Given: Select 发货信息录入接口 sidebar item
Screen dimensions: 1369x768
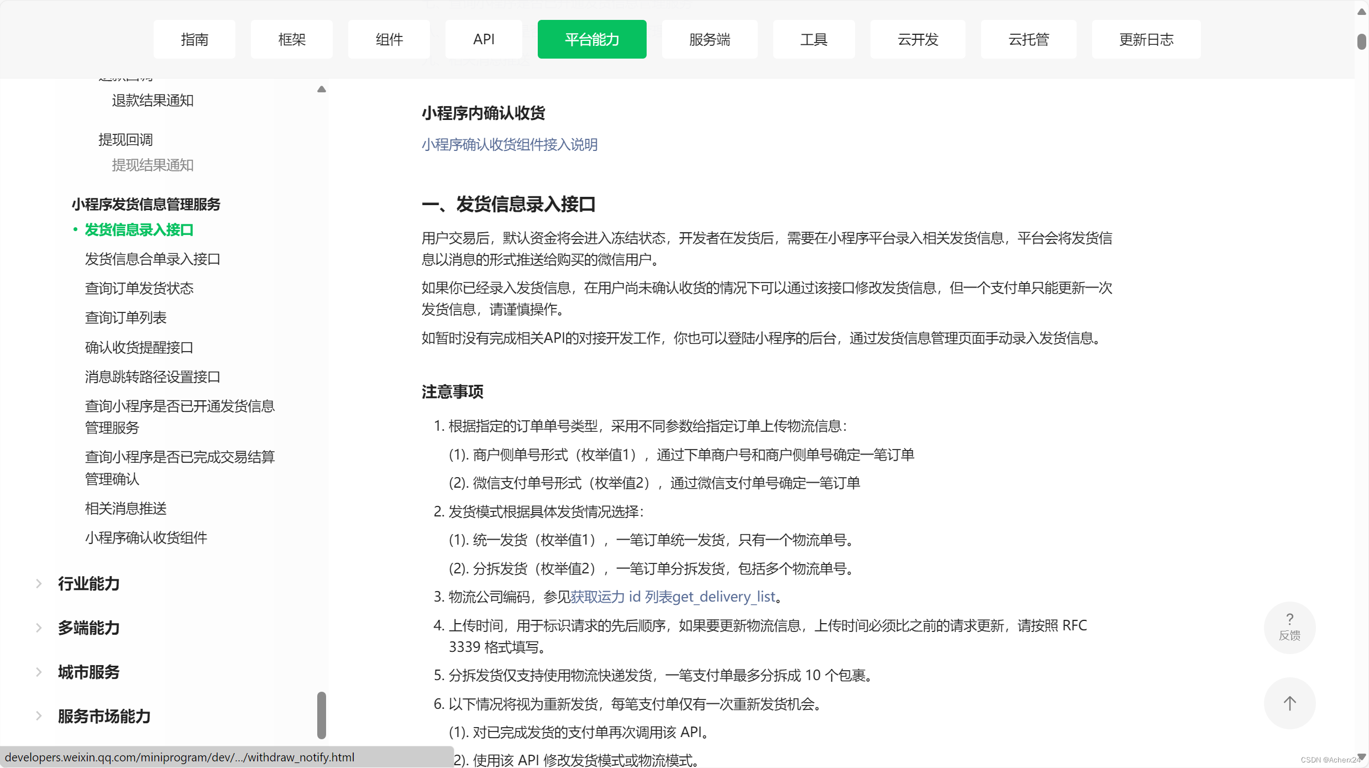Looking at the screenshot, I should click(x=139, y=229).
